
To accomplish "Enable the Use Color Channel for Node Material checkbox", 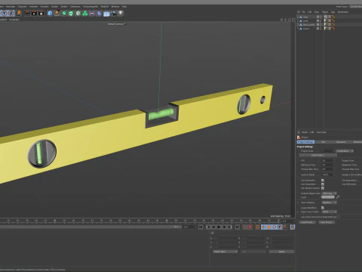I will tap(339, 217).
